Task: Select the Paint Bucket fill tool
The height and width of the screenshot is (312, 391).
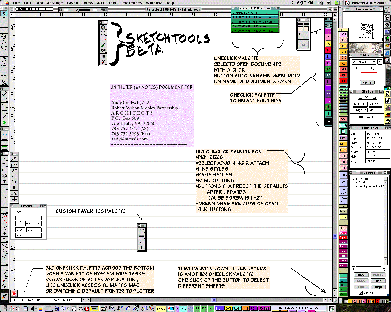Action: [x=4, y=83]
